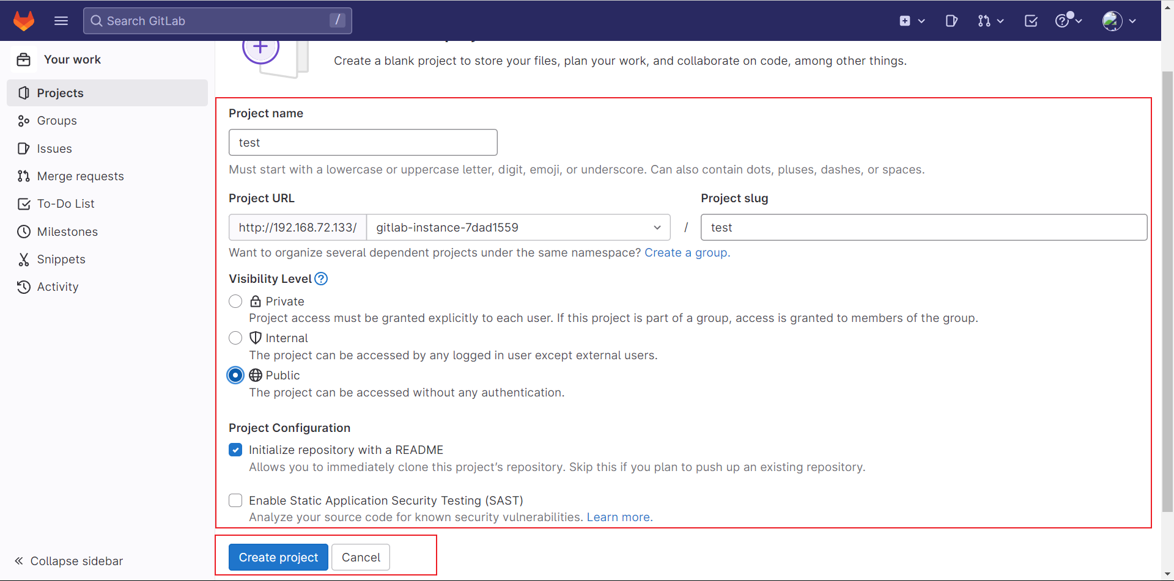Click the Groups sidebar icon
Screen dimensions: 1174x581
tap(24, 121)
